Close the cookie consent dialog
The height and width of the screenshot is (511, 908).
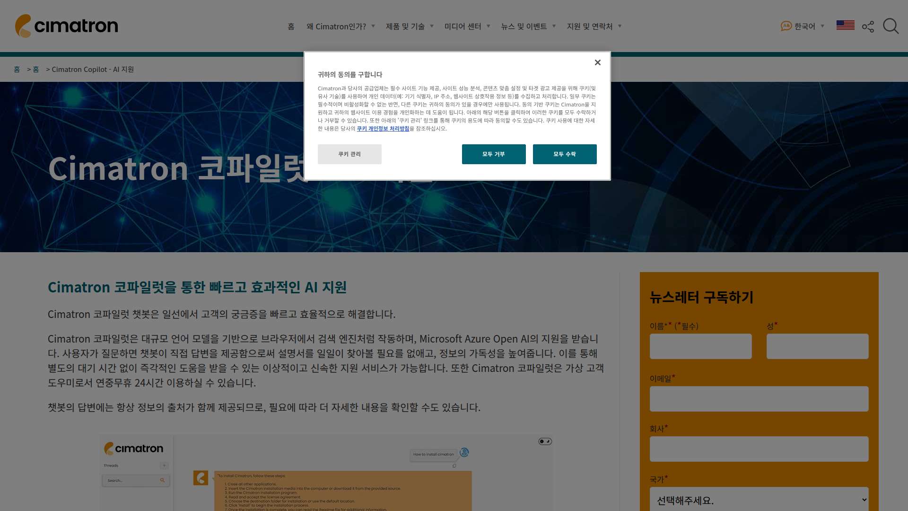point(597,62)
